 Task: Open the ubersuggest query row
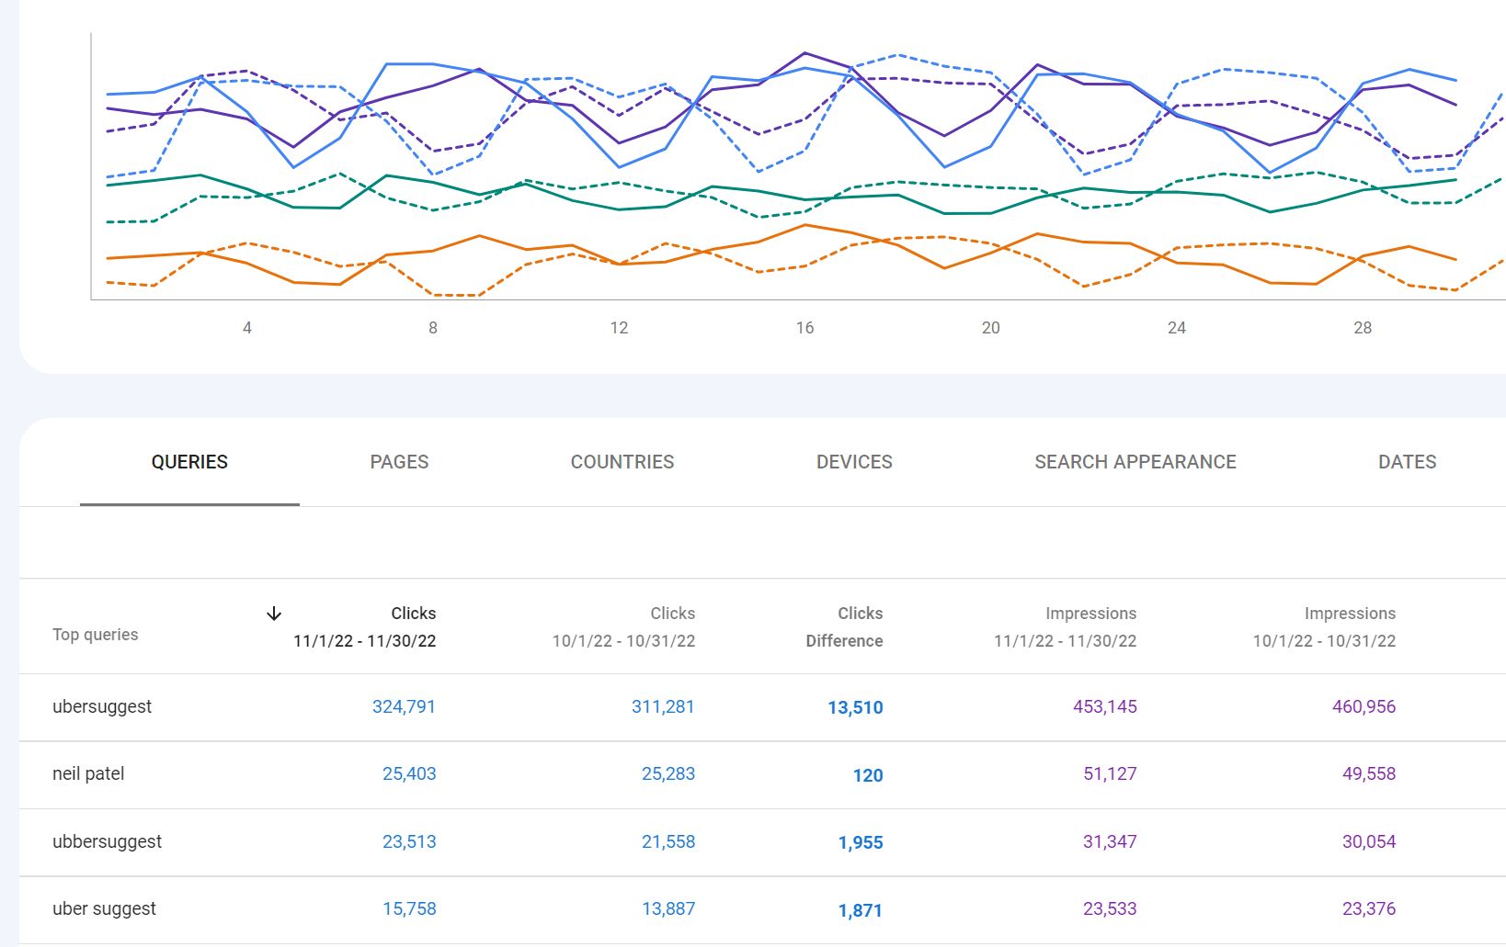[103, 707]
